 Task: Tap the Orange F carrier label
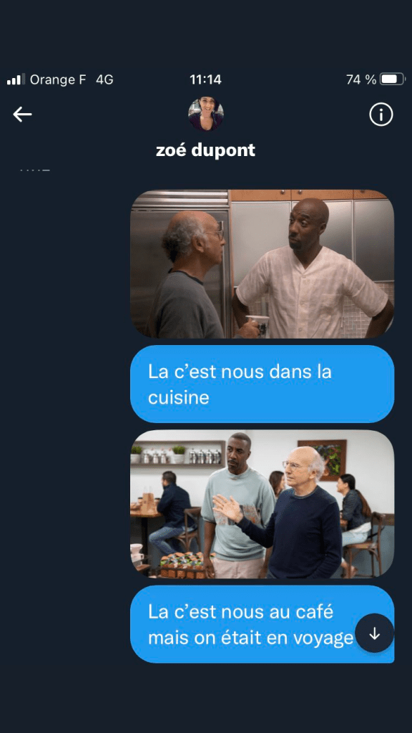tap(58, 79)
